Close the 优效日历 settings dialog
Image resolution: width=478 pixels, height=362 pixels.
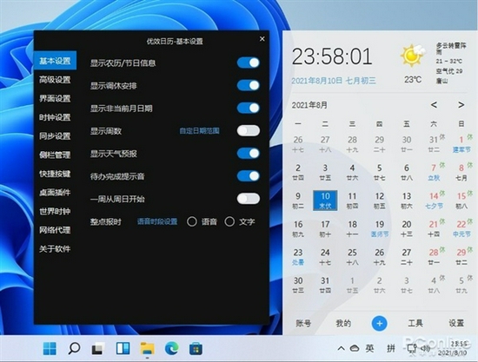tap(262, 39)
